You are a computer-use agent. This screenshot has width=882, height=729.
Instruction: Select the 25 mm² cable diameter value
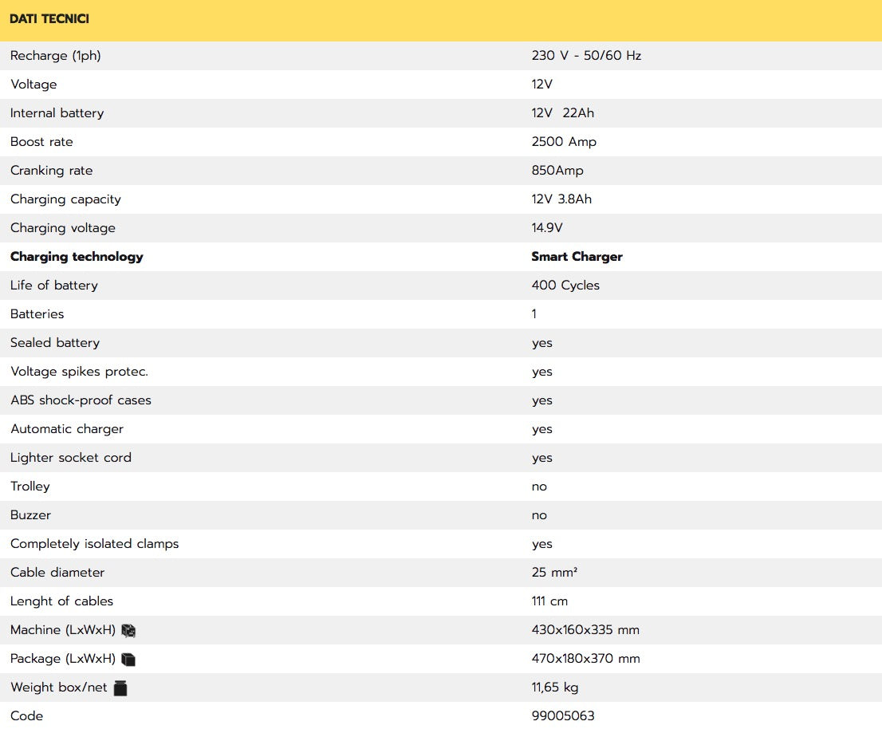[x=554, y=573]
